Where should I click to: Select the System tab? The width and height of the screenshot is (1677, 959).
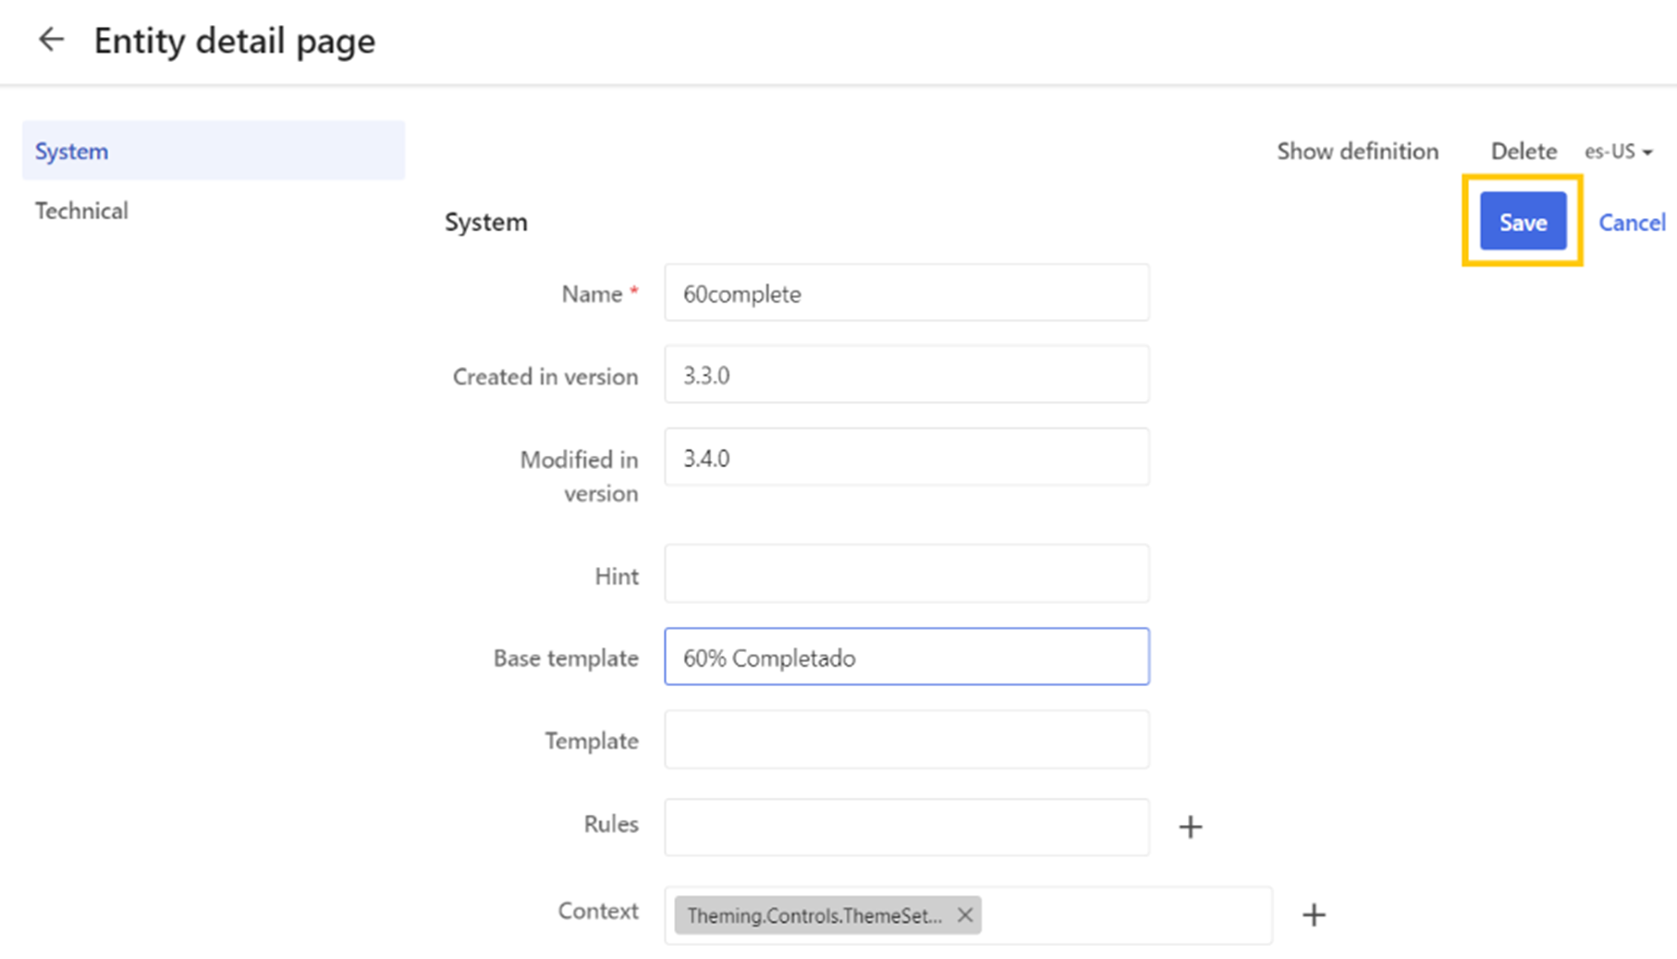(71, 151)
